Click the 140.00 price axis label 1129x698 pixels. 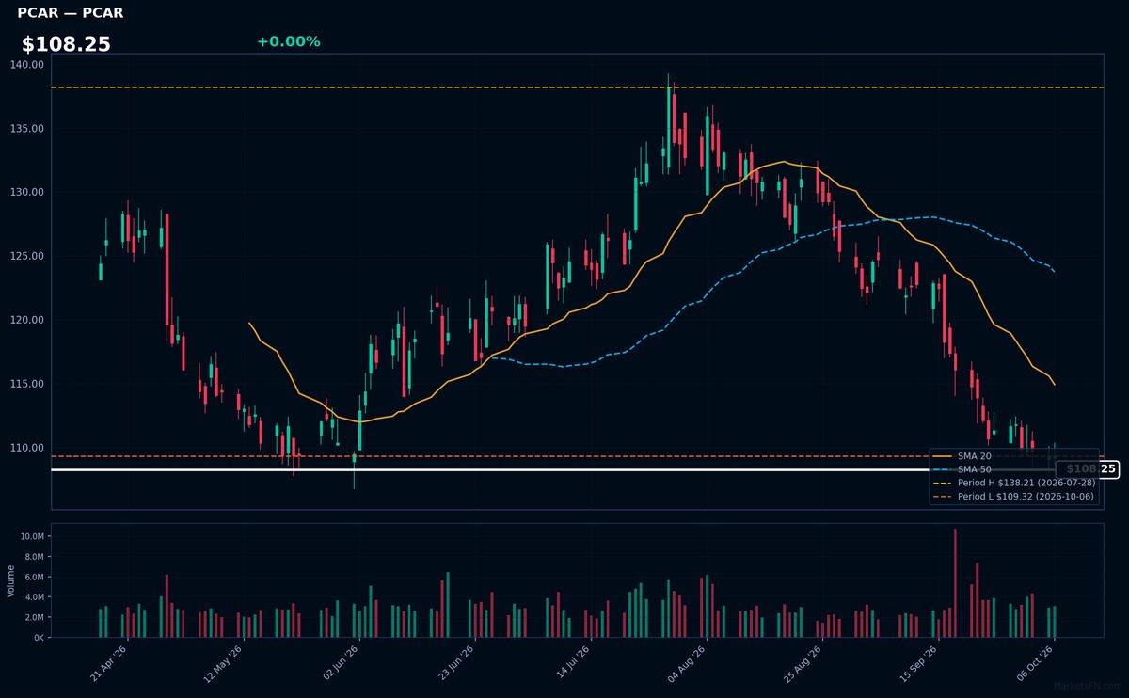pyautogui.click(x=28, y=65)
